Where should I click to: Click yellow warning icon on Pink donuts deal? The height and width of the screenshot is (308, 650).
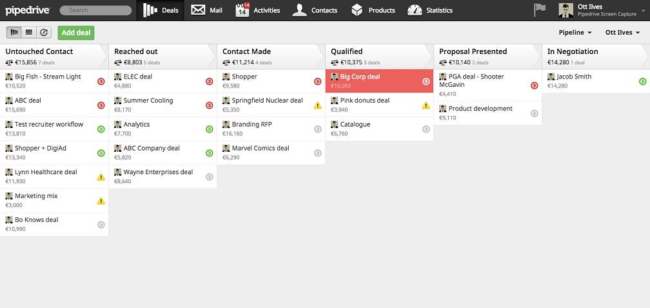coord(426,105)
